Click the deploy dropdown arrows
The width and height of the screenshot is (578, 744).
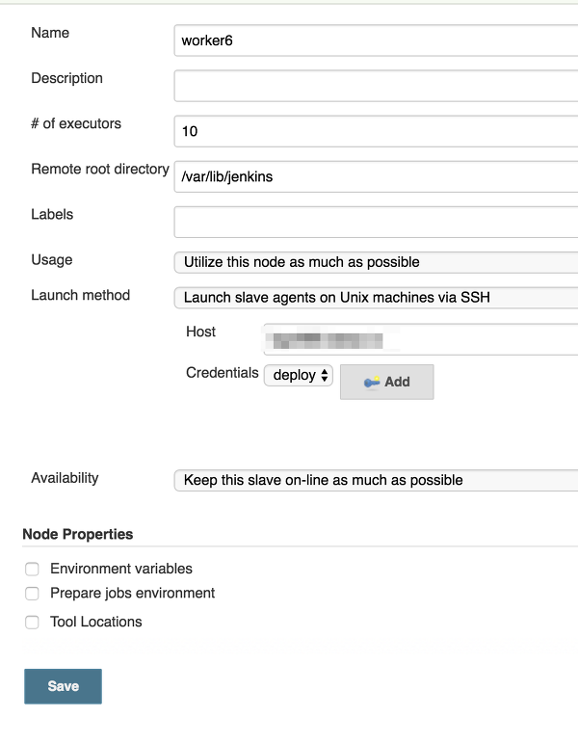pyautogui.click(x=325, y=375)
